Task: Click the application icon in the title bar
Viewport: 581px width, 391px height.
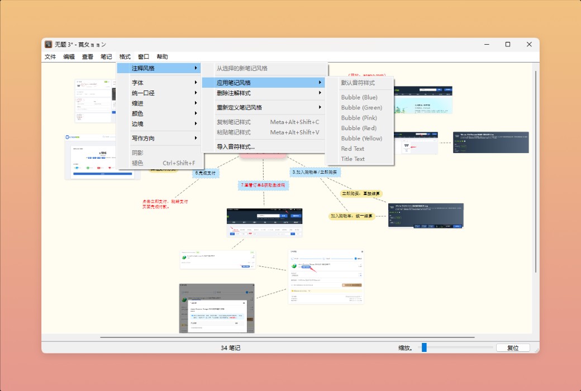Action: 47,44
